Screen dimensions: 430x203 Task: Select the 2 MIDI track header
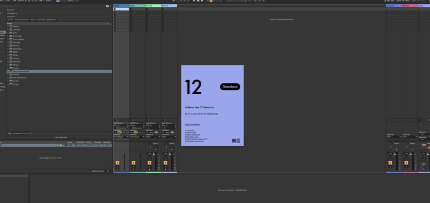point(137,6)
